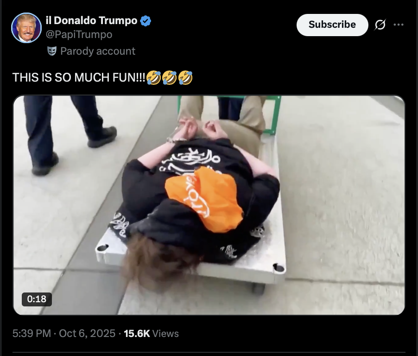Open the three-dot more options menu
418x356 pixels.
(399, 25)
